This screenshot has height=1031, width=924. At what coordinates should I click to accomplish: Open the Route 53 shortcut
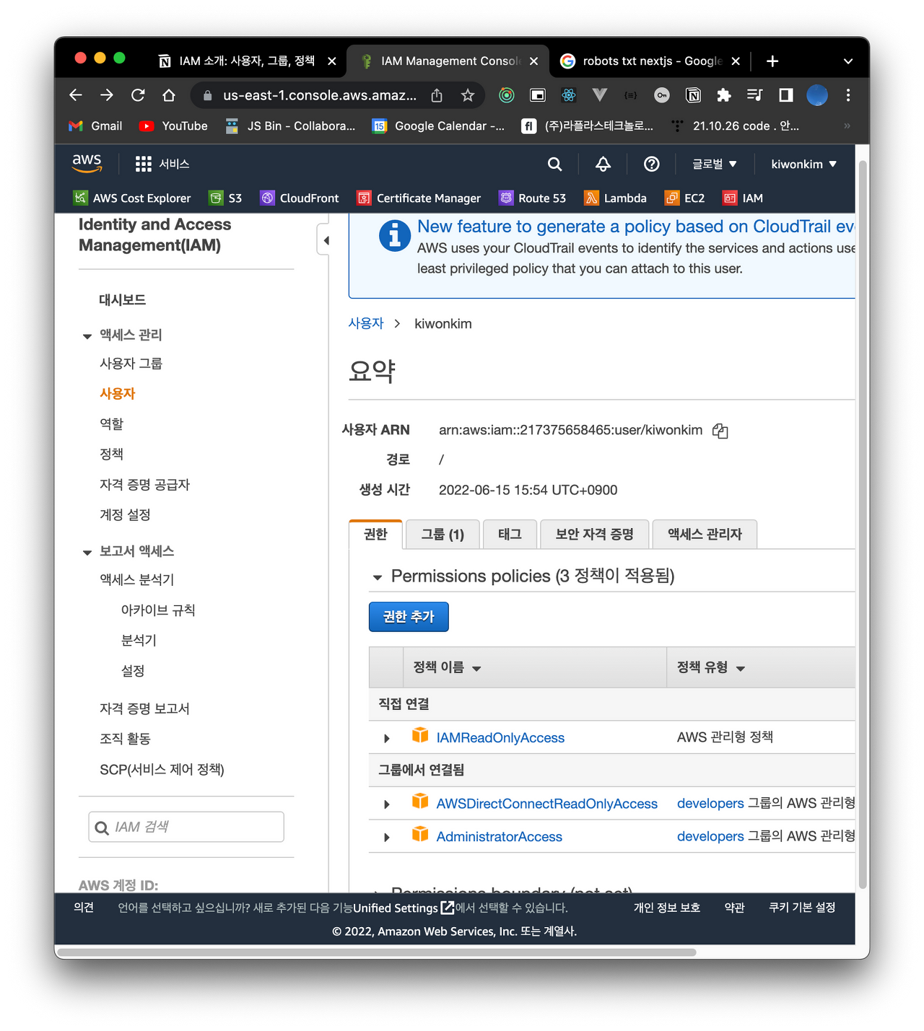tap(533, 198)
